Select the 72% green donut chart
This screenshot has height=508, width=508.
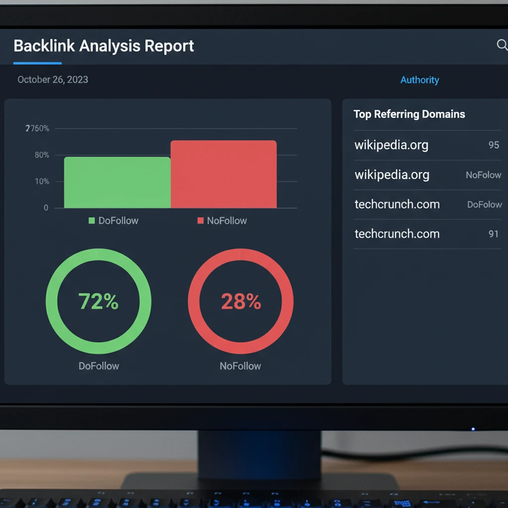point(98,301)
